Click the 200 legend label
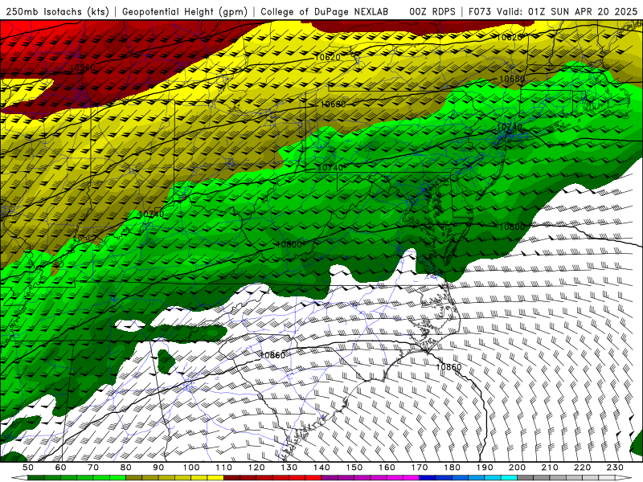643x482 pixels. click(517, 468)
